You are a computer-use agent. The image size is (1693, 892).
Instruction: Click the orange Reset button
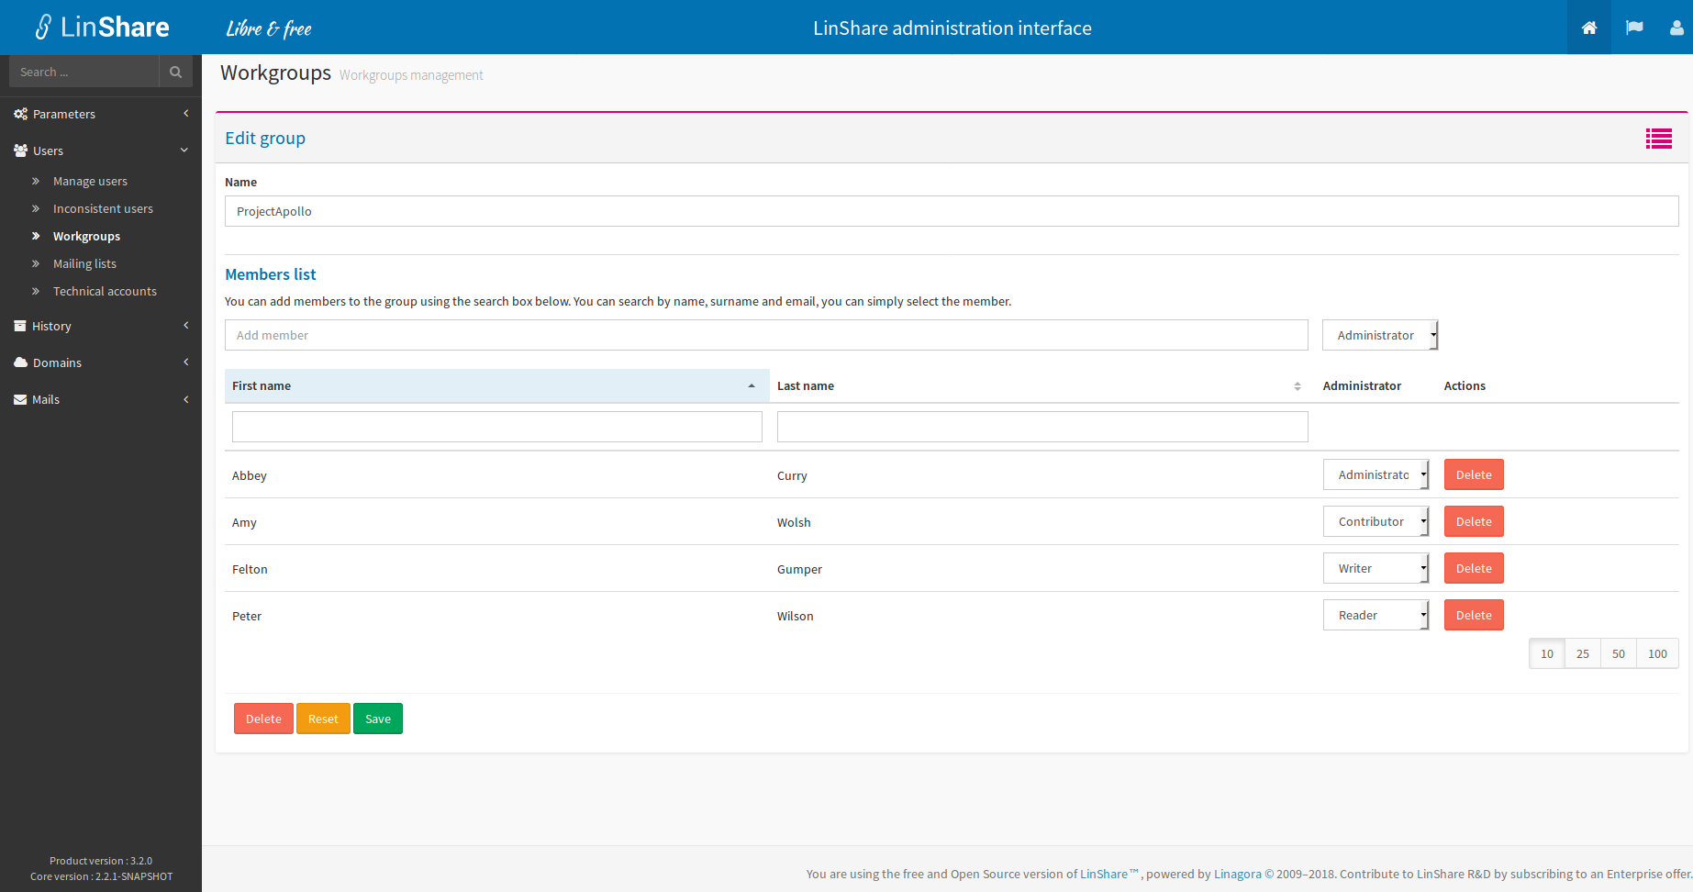(323, 719)
